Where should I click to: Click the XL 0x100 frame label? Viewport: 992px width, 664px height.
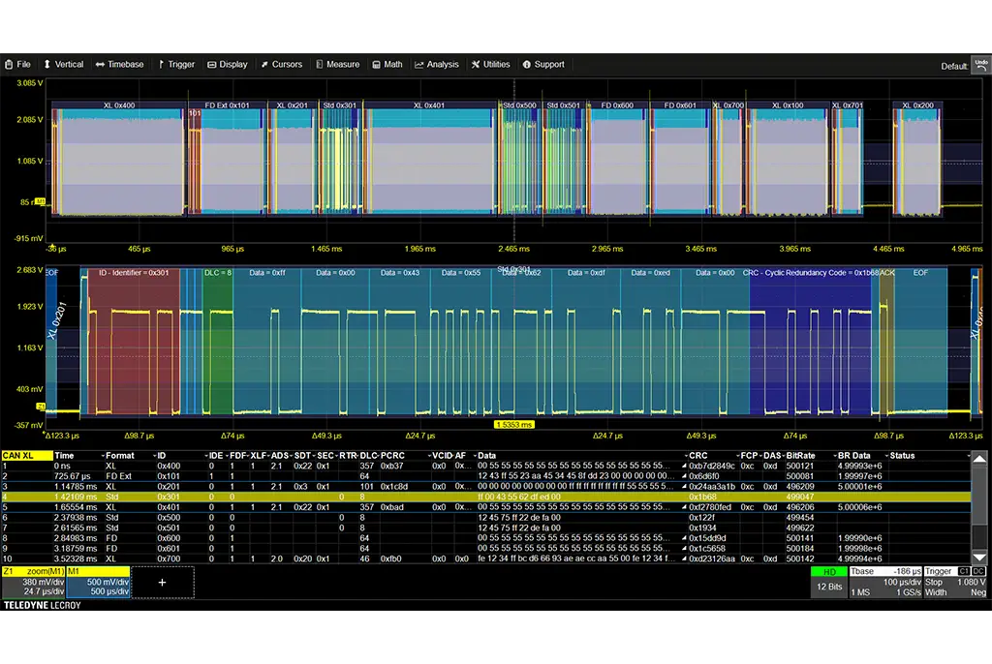[x=788, y=106]
